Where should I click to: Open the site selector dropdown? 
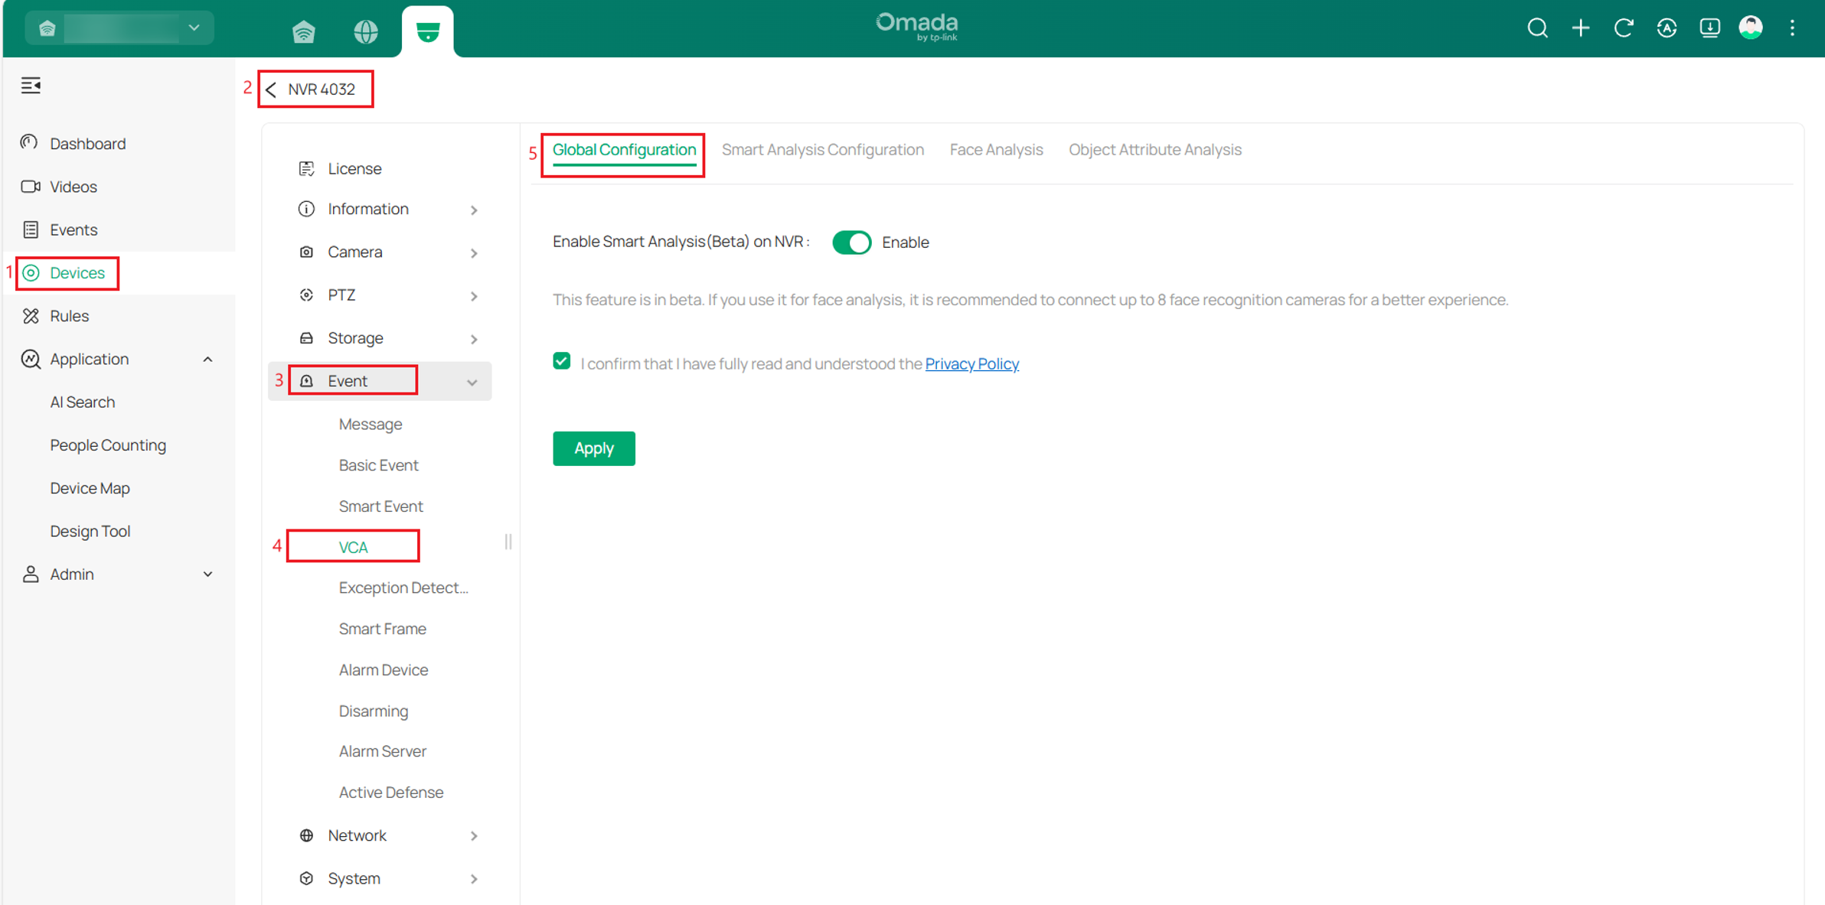pyautogui.click(x=119, y=28)
